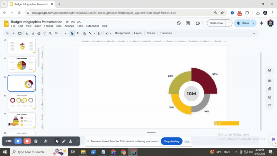Click the Shape tool icon
Screen dimensions: 277x156
tap(84, 33)
